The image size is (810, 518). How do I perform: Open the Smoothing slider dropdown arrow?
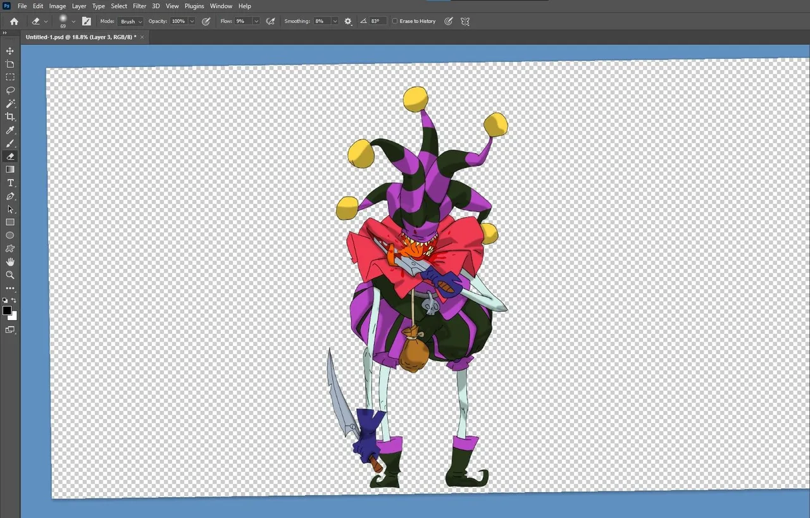click(335, 21)
